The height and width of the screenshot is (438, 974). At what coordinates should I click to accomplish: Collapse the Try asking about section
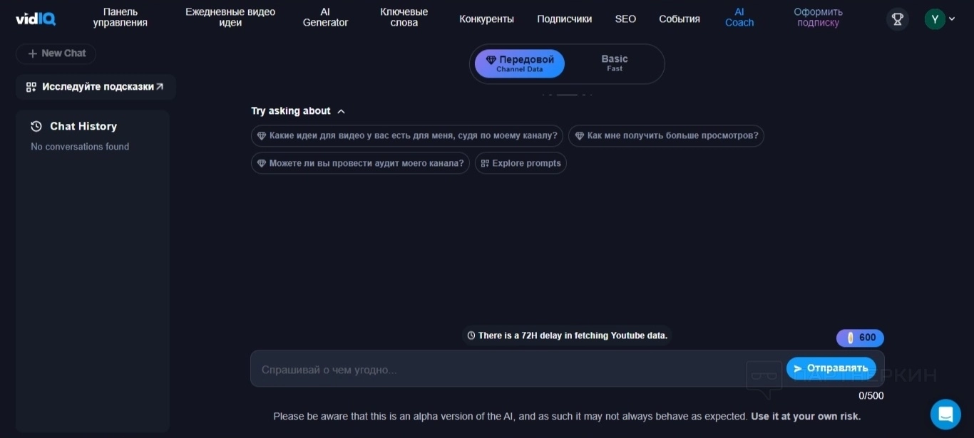(x=341, y=111)
